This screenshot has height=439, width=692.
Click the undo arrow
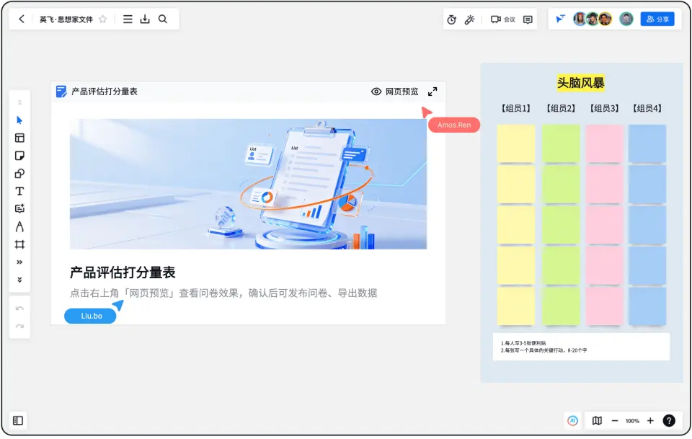coord(19,309)
